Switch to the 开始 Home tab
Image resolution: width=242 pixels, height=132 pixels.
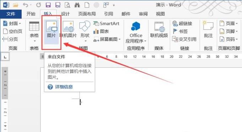pyautogui.click(x=31, y=14)
